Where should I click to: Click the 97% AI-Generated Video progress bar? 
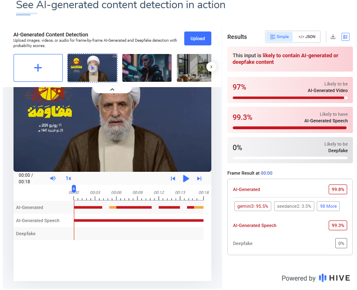[x=290, y=98]
